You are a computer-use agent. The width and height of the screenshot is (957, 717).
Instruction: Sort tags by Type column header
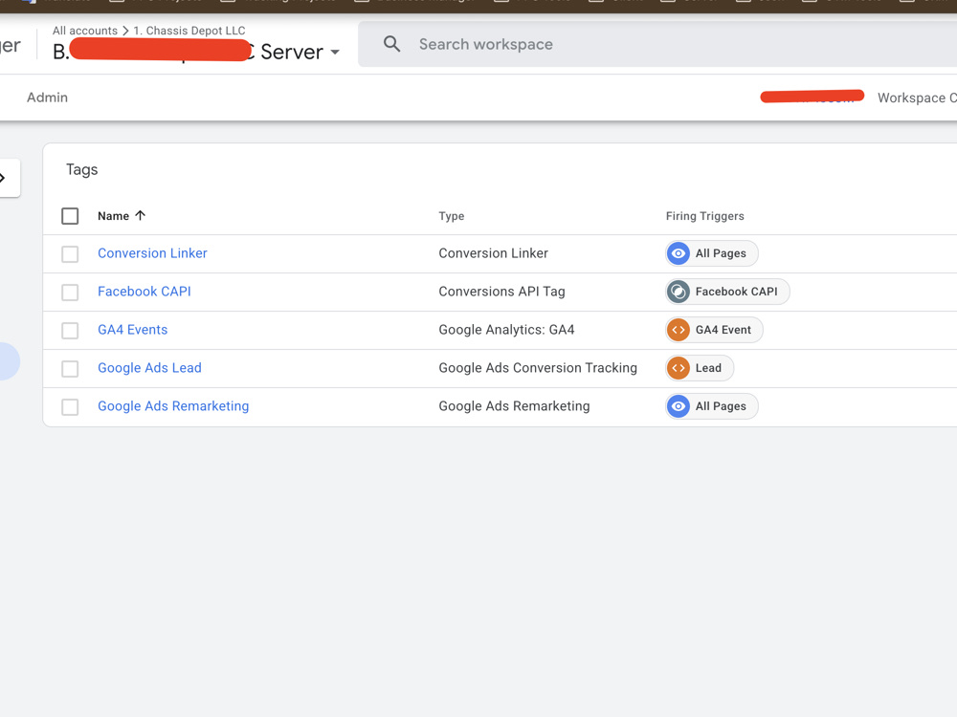click(452, 216)
